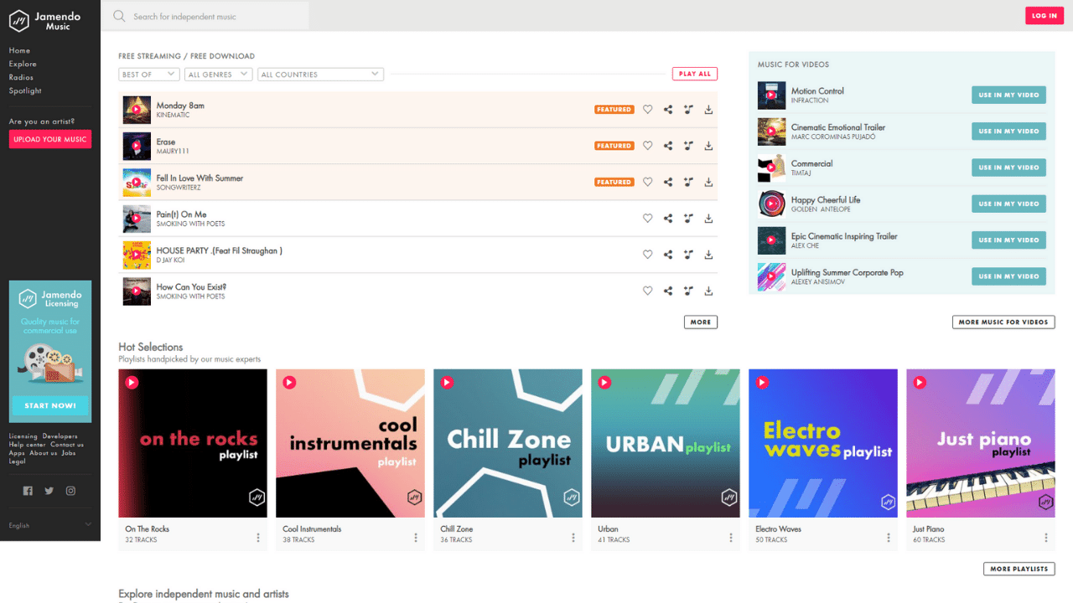Image resolution: width=1073 pixels, height=603 pixels.
Task: Show similar tracks to How Can You Exist?
Action: [x=688, y=291]
